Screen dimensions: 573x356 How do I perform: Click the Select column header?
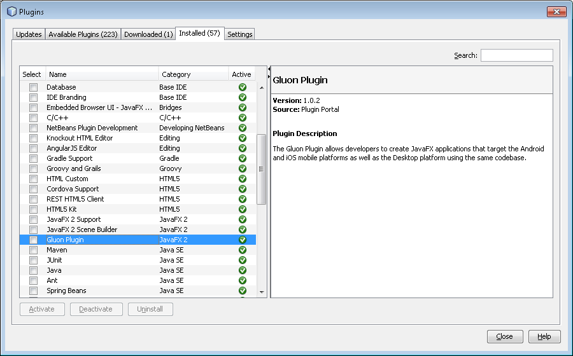[x=32, y=74]
